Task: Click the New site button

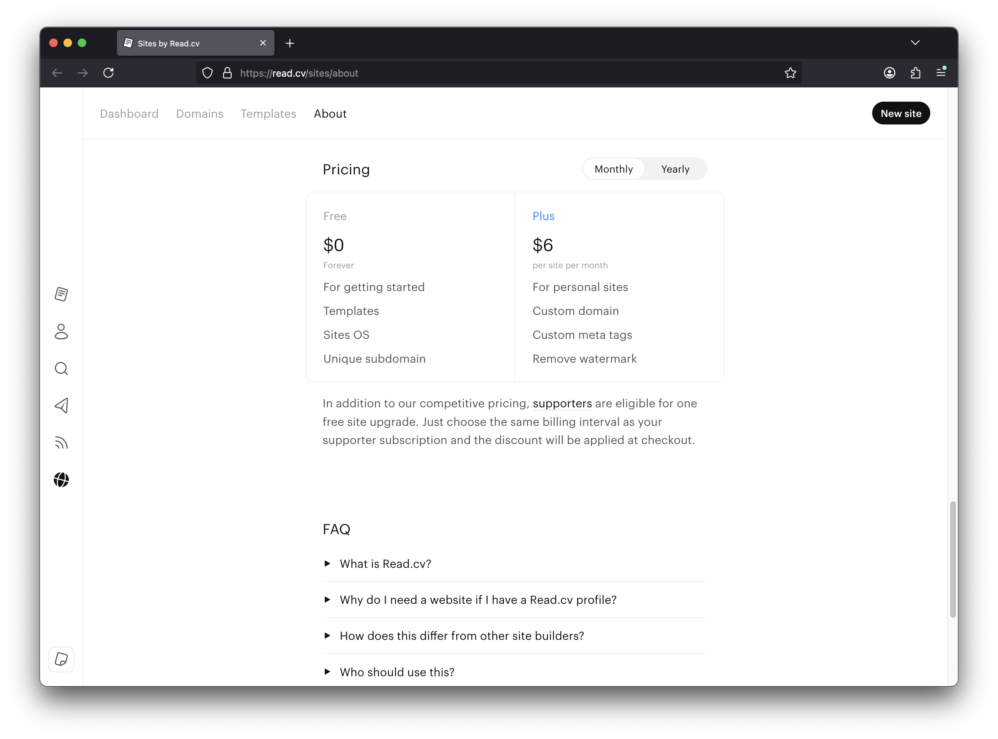Action: [x=901, y=113]
